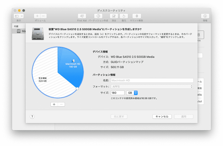Click the size field showing 180
223x146 pixels.
pyautogui.click(x=117, y=93)
